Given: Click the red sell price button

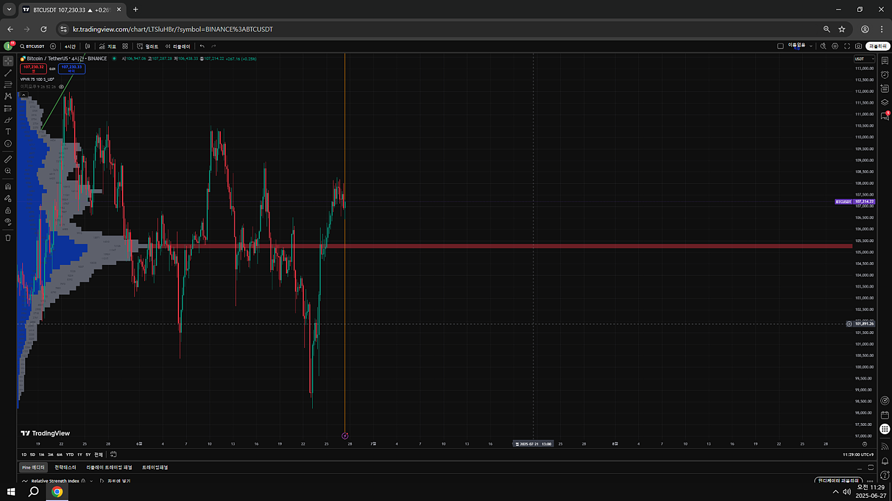Looking at the screenshot, I should point(33,68).
